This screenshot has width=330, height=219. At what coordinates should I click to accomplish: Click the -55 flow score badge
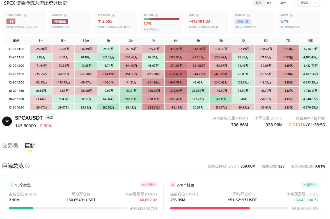pyautogui.click(x=11, y=22)
